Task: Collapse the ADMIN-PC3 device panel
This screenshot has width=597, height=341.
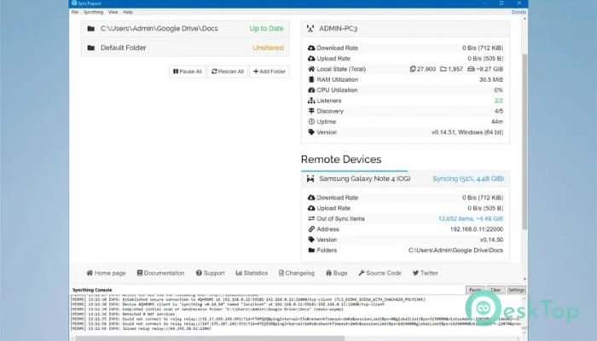Action: tap(405, 28)
